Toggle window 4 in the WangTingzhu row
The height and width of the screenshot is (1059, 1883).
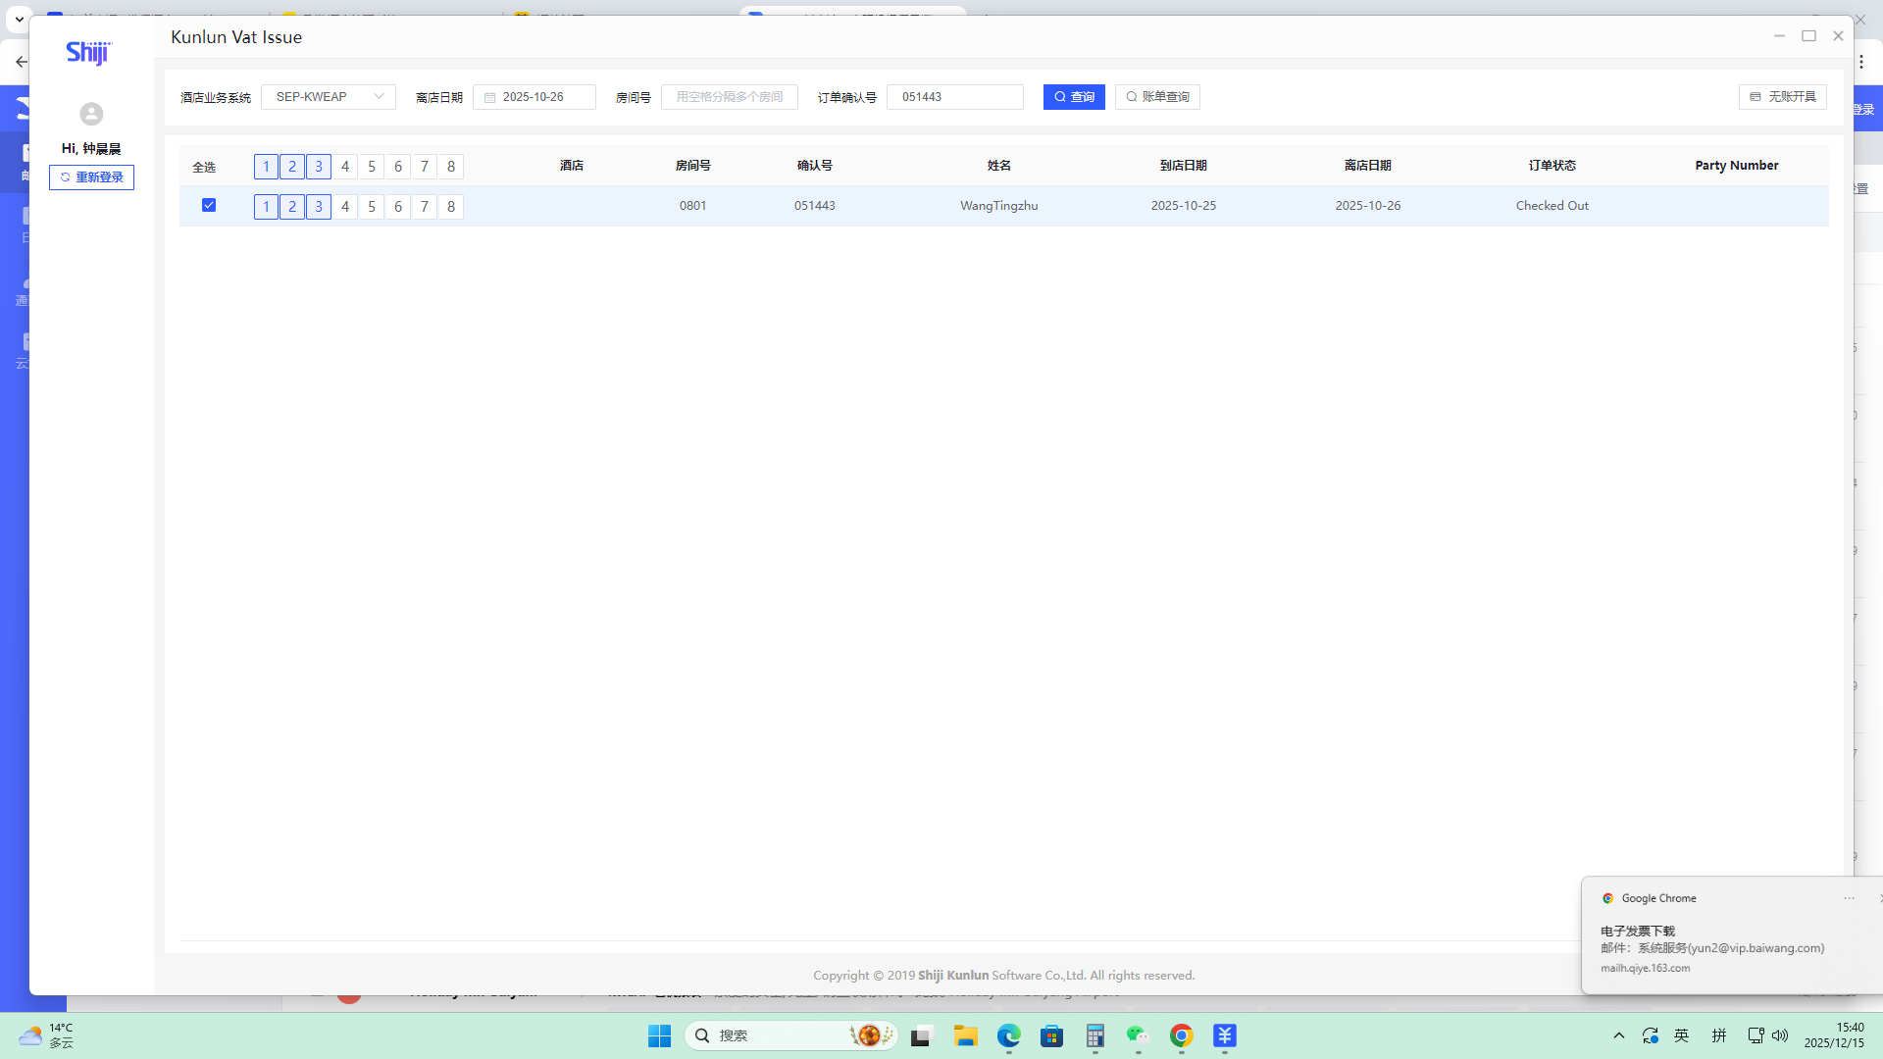point(345,207)
